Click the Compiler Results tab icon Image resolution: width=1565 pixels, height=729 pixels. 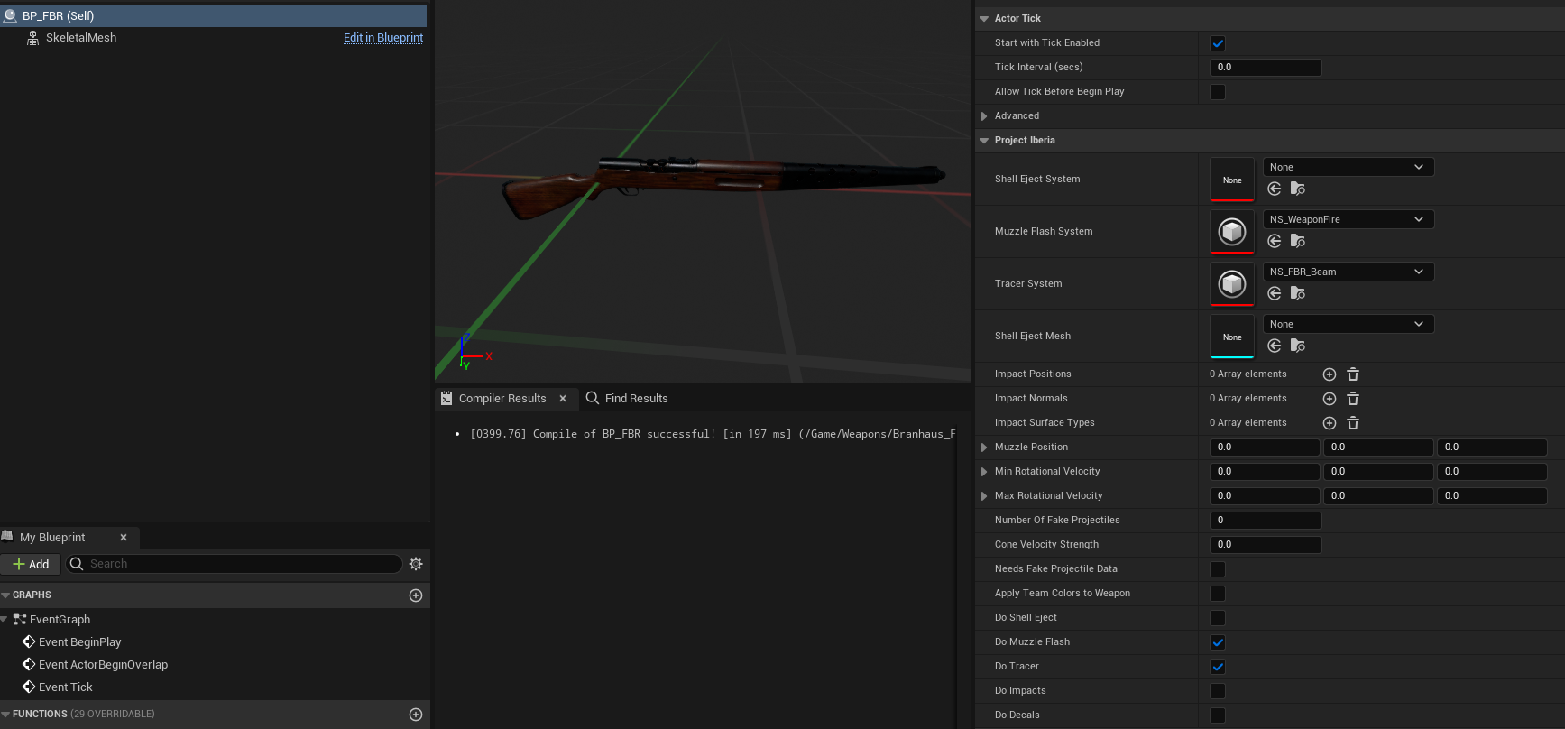point(446,398)
